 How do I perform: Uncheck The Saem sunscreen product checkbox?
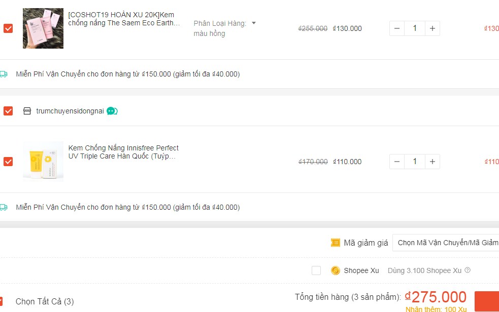click(x=8, y=28)
